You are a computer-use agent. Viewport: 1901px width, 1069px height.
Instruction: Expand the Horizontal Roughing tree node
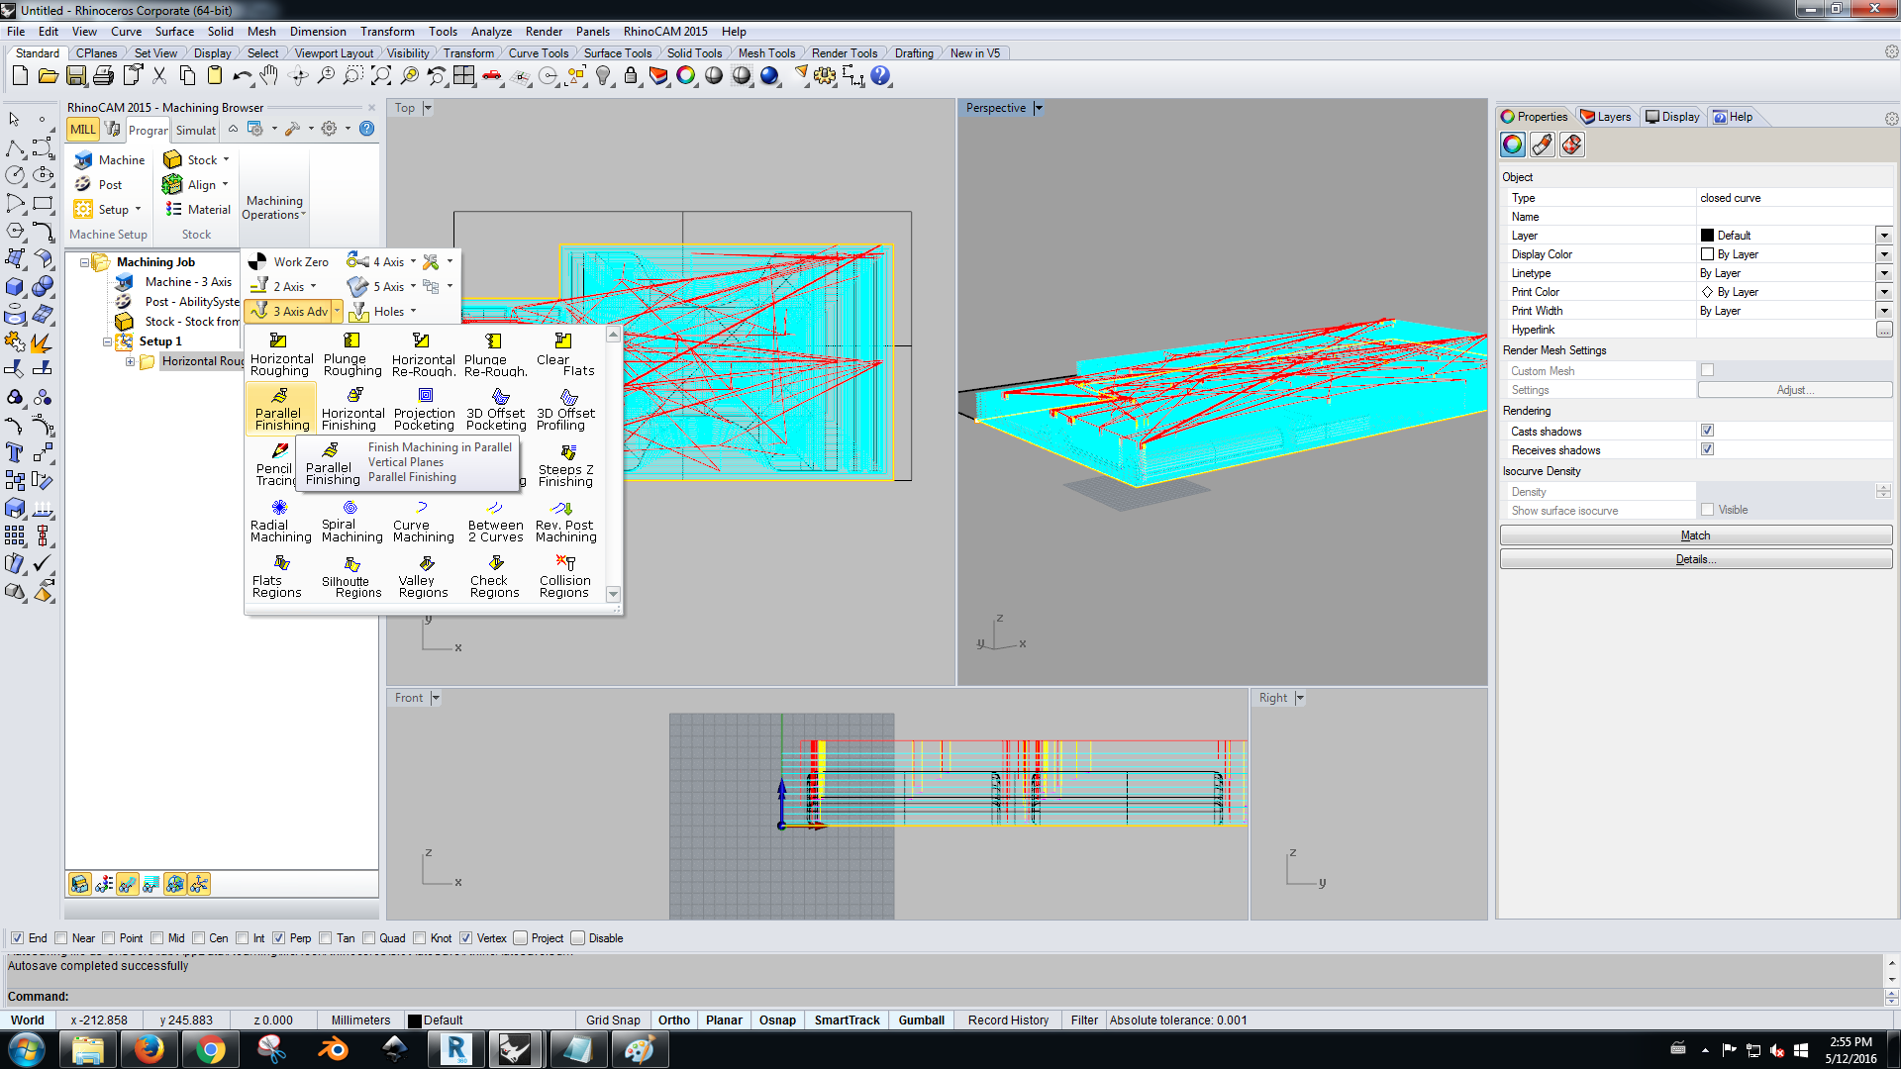130,361
